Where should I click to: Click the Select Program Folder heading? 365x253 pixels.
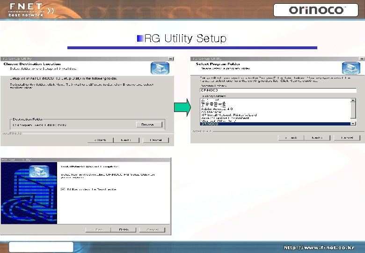218,64
